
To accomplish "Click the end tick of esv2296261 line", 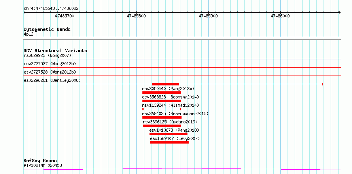I will pos(323,84).
